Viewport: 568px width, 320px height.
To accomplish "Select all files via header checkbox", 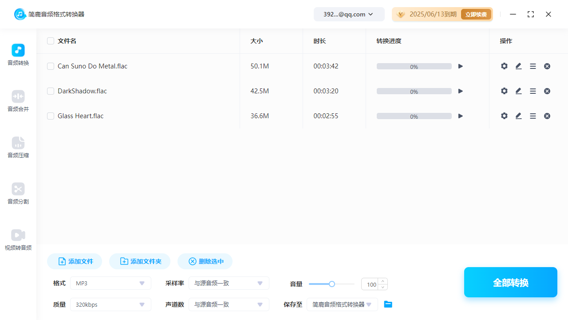I will (x=51, y=40).
